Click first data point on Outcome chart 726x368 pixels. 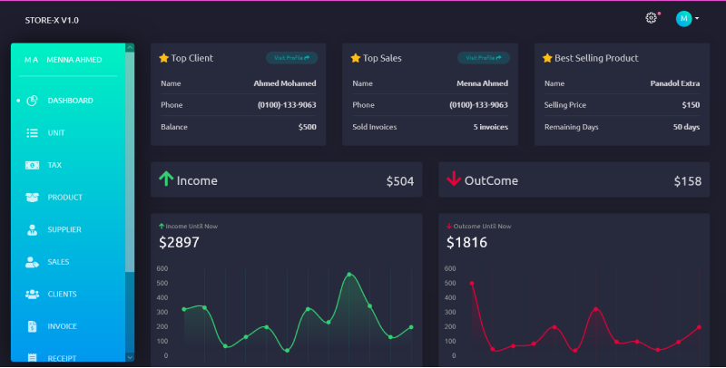pos(471,283)
